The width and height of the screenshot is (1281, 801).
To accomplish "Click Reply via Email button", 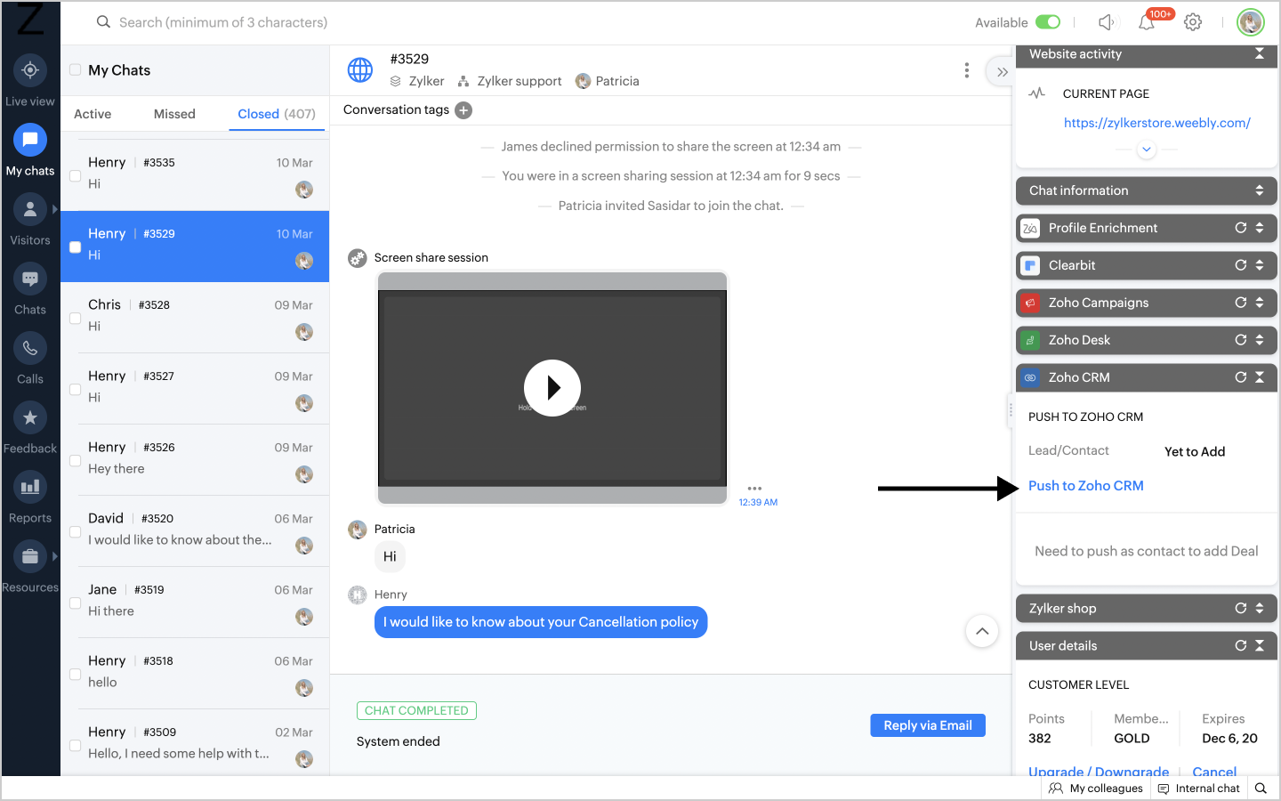I will [927, 725].
